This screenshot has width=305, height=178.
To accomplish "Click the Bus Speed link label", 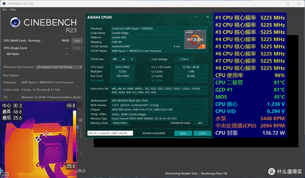I will pos(97,80).
